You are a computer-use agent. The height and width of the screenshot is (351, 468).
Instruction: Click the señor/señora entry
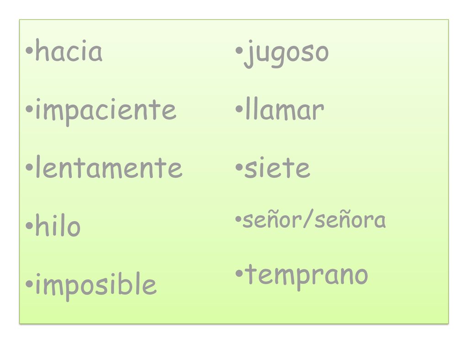coord(314,219)
